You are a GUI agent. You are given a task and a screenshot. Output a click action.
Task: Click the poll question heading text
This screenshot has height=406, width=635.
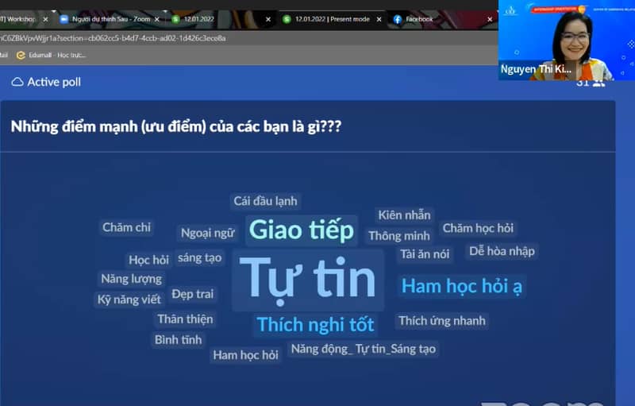pos(176,126)
